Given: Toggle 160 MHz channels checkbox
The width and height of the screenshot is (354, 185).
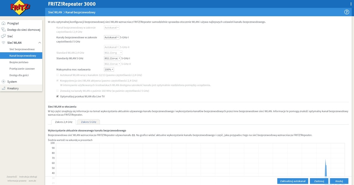Looking at the screenshot, I should click(58, 91).
